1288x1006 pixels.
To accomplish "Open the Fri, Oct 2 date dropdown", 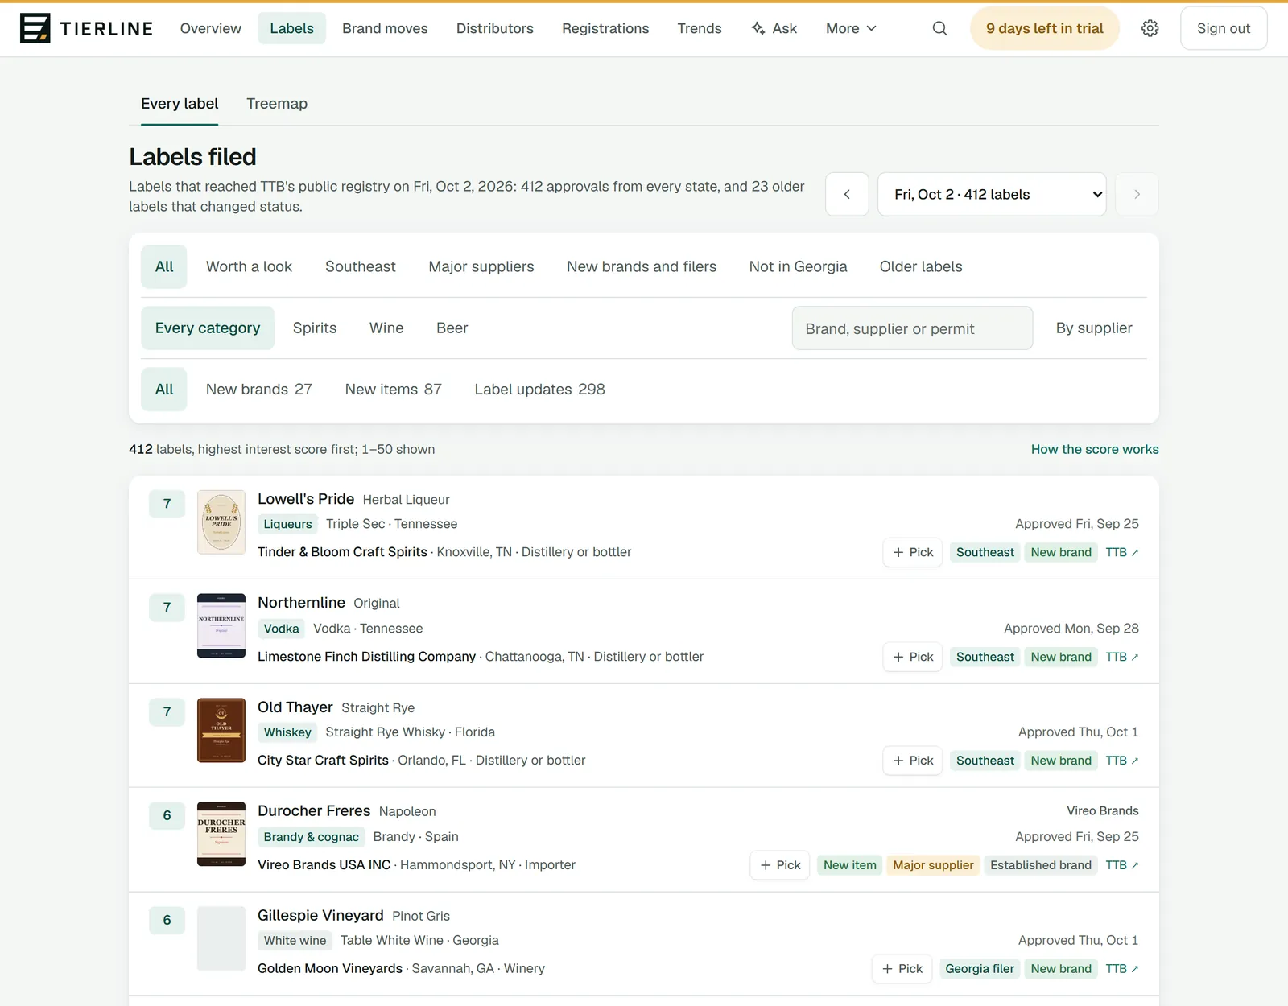I will (992, 194).
